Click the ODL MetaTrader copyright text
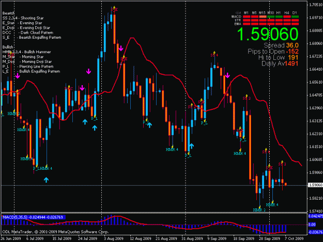323x242 pixels. 55,232
